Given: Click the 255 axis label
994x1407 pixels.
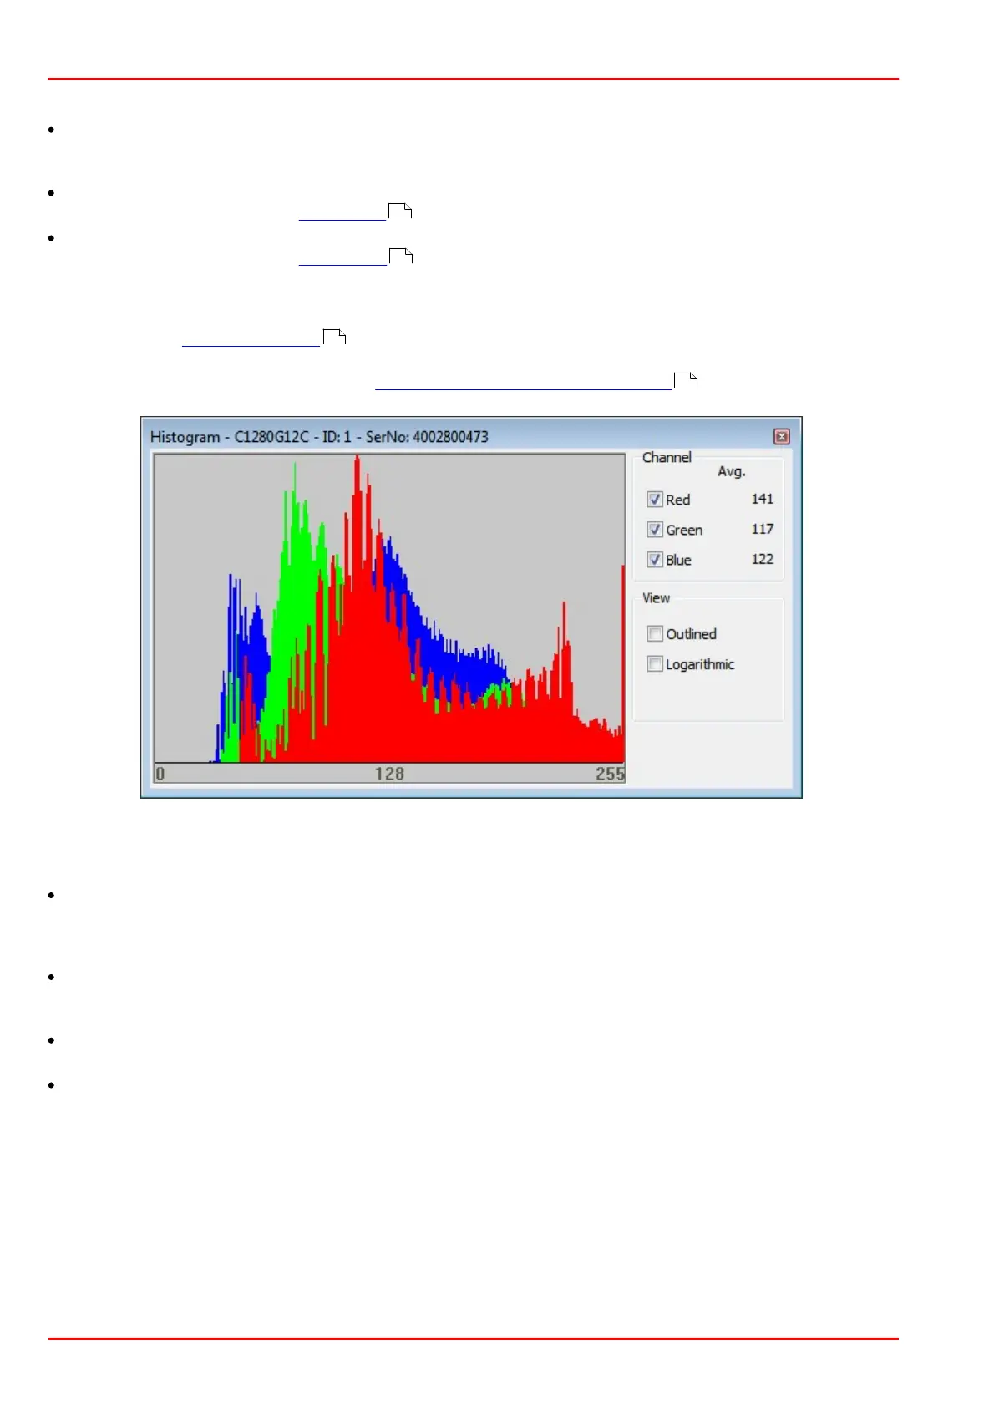Looking at the screenshot, I should click(x=610, y=774).
